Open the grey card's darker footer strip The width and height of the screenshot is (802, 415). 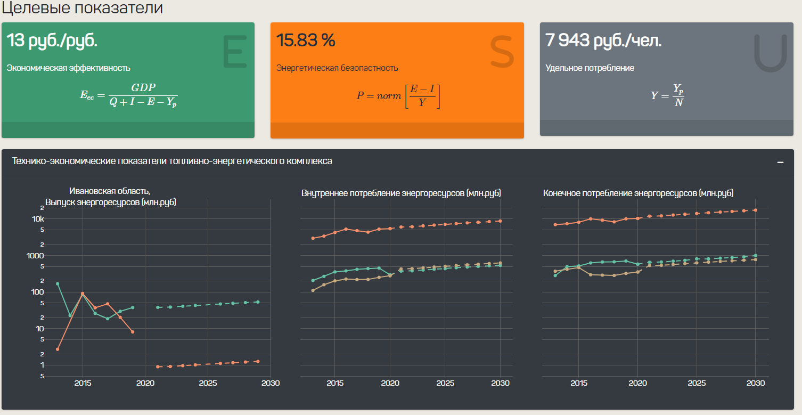coord(666,128)
